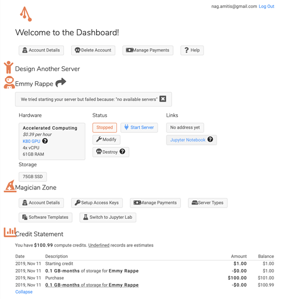Open the Jupyter Notebook link
Screen dimensions: 286x299
[187, 140]
